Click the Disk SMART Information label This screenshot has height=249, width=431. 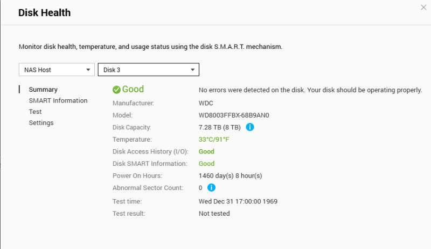(x=150, y=164)
